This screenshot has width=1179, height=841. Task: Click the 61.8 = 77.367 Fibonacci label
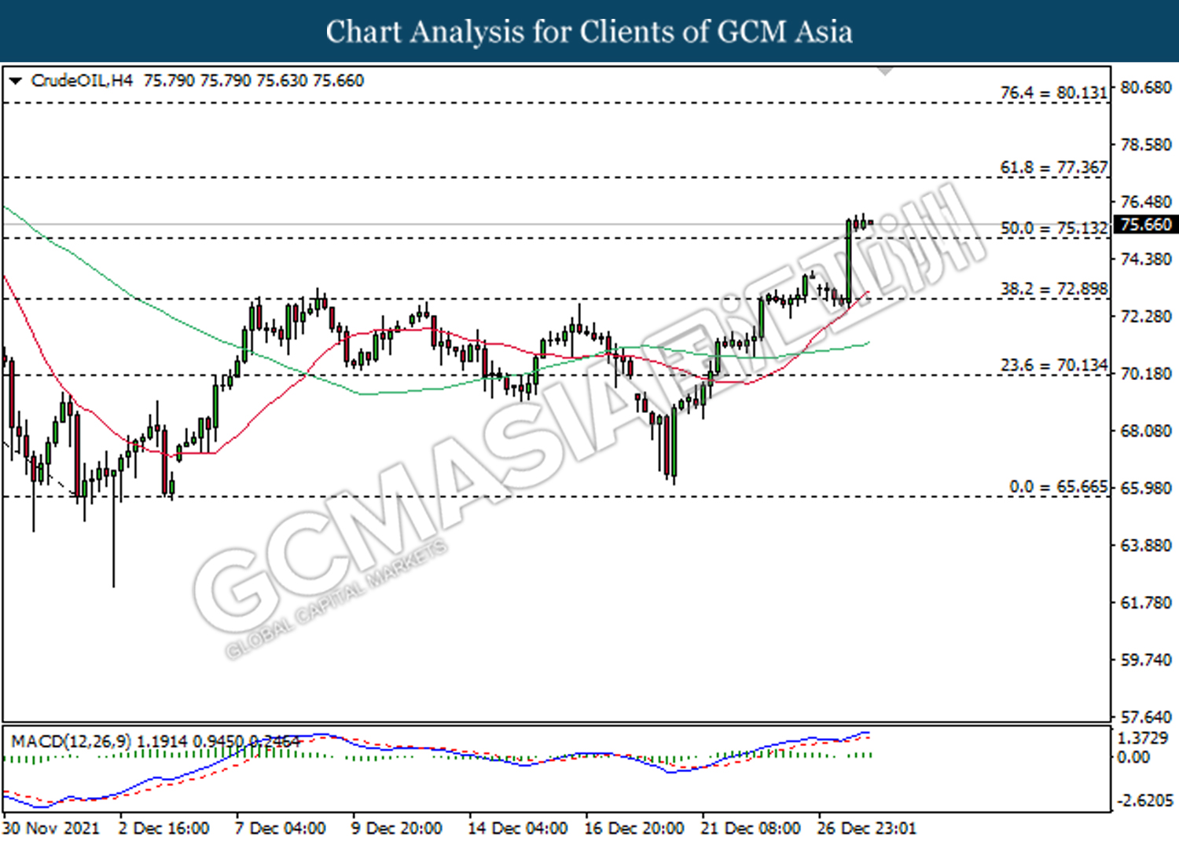tap(1053, 167)
